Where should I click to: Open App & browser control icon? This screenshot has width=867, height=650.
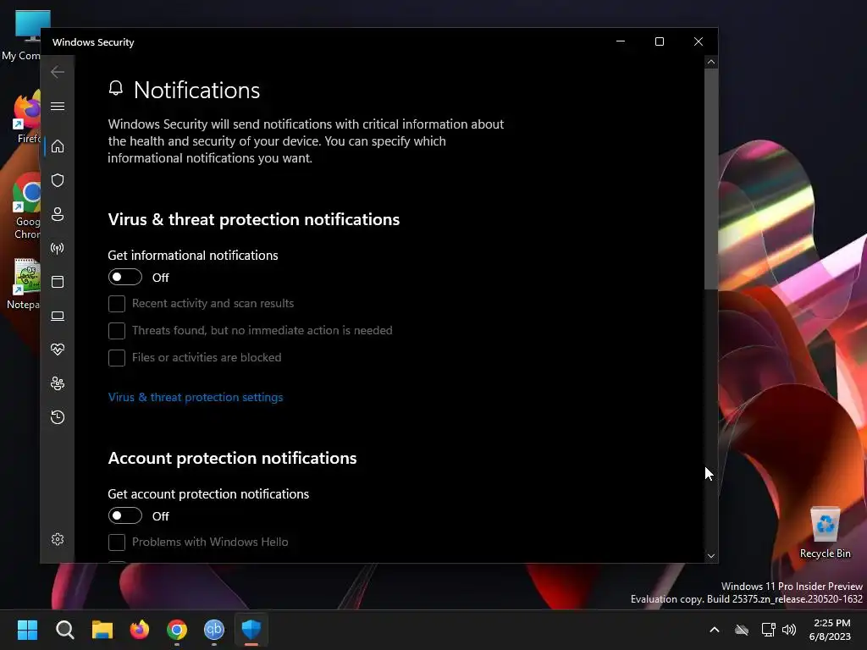[58, 282]
